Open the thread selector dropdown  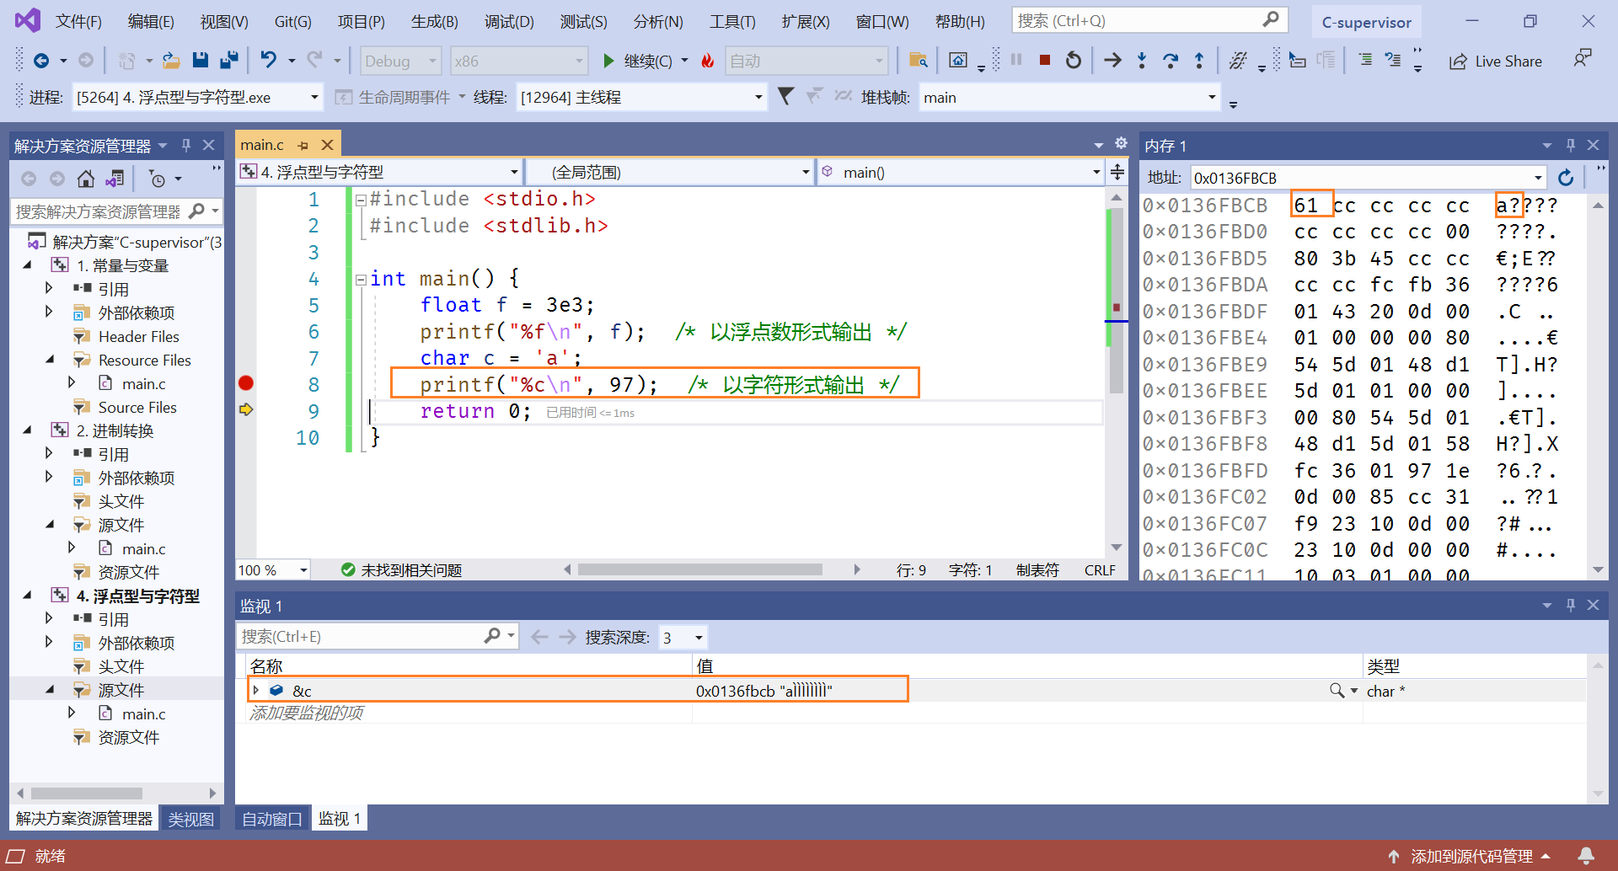click(x=758, y=97)
